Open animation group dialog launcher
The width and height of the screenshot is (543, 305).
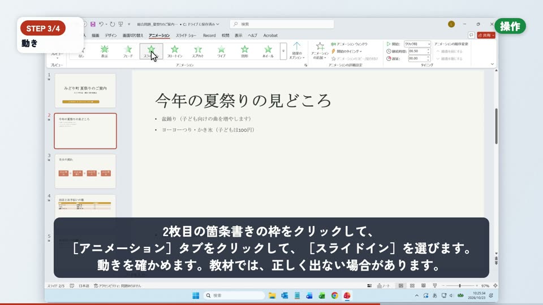[x=305, y=65]
